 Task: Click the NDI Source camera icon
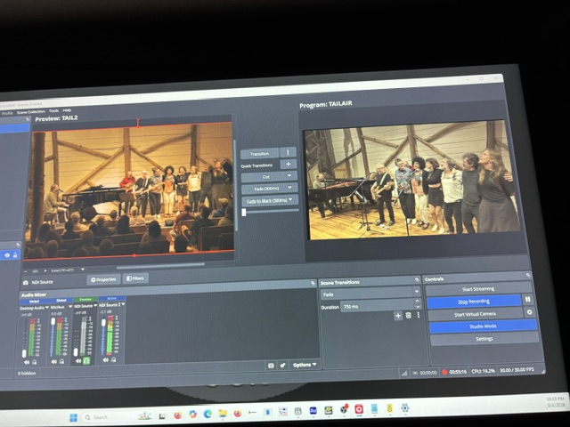click(x=26, y=283)
